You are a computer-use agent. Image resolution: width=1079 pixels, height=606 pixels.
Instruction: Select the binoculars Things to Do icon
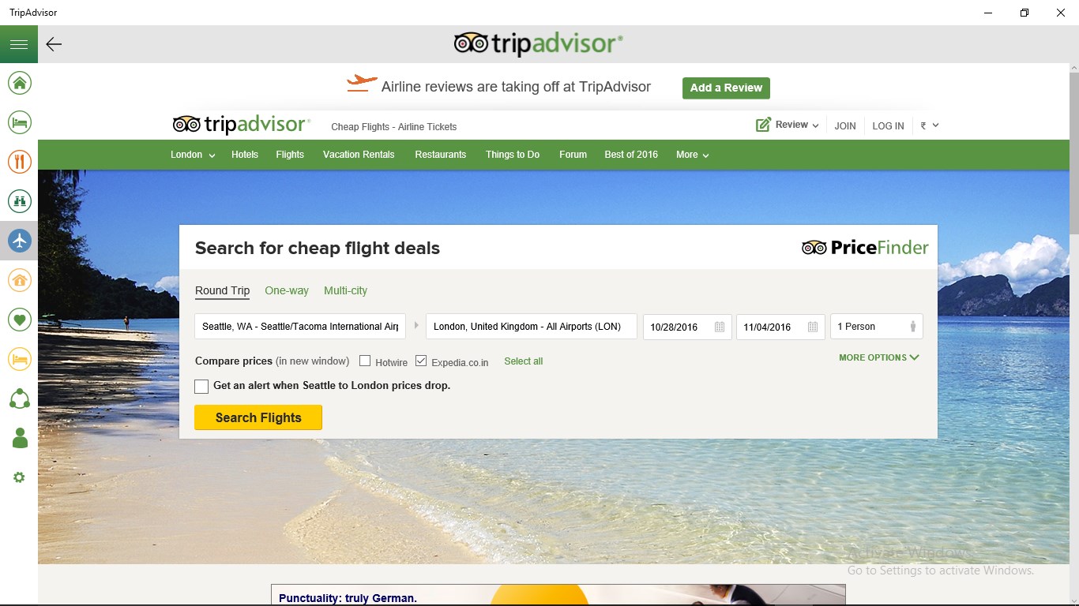click(x=20, y=201)
